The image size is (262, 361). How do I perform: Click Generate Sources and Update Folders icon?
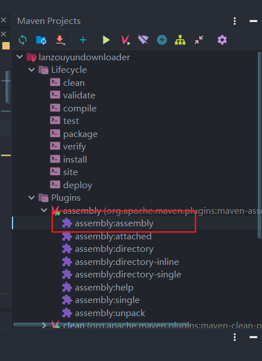(41, 40)
